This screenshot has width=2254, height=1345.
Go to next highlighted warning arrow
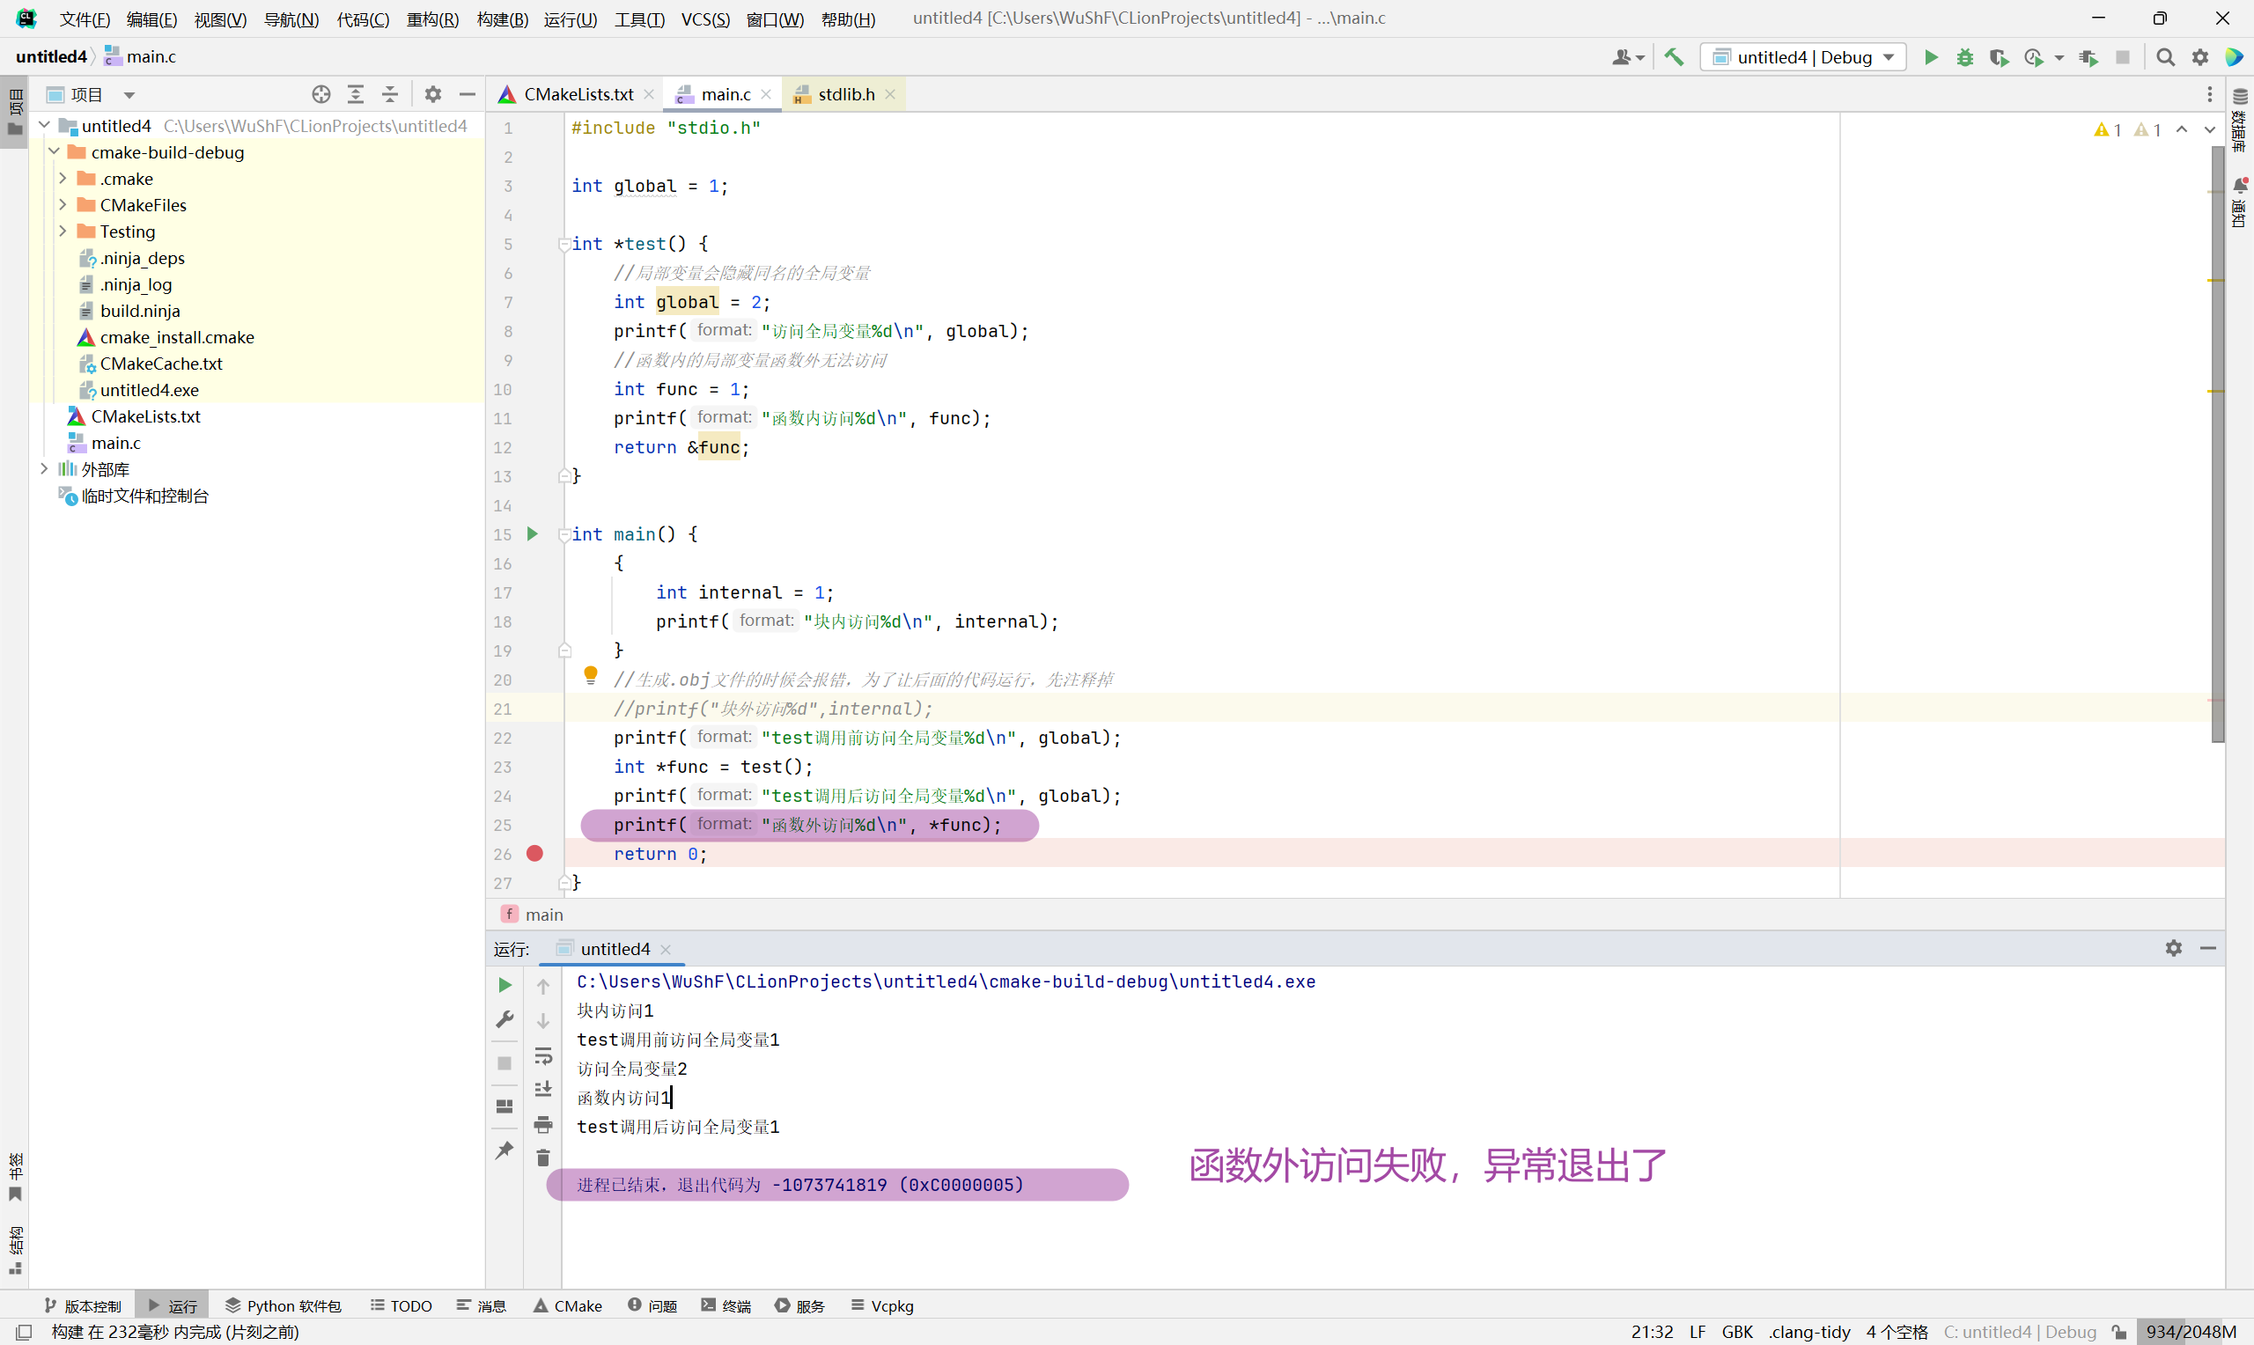(2210, 129)
